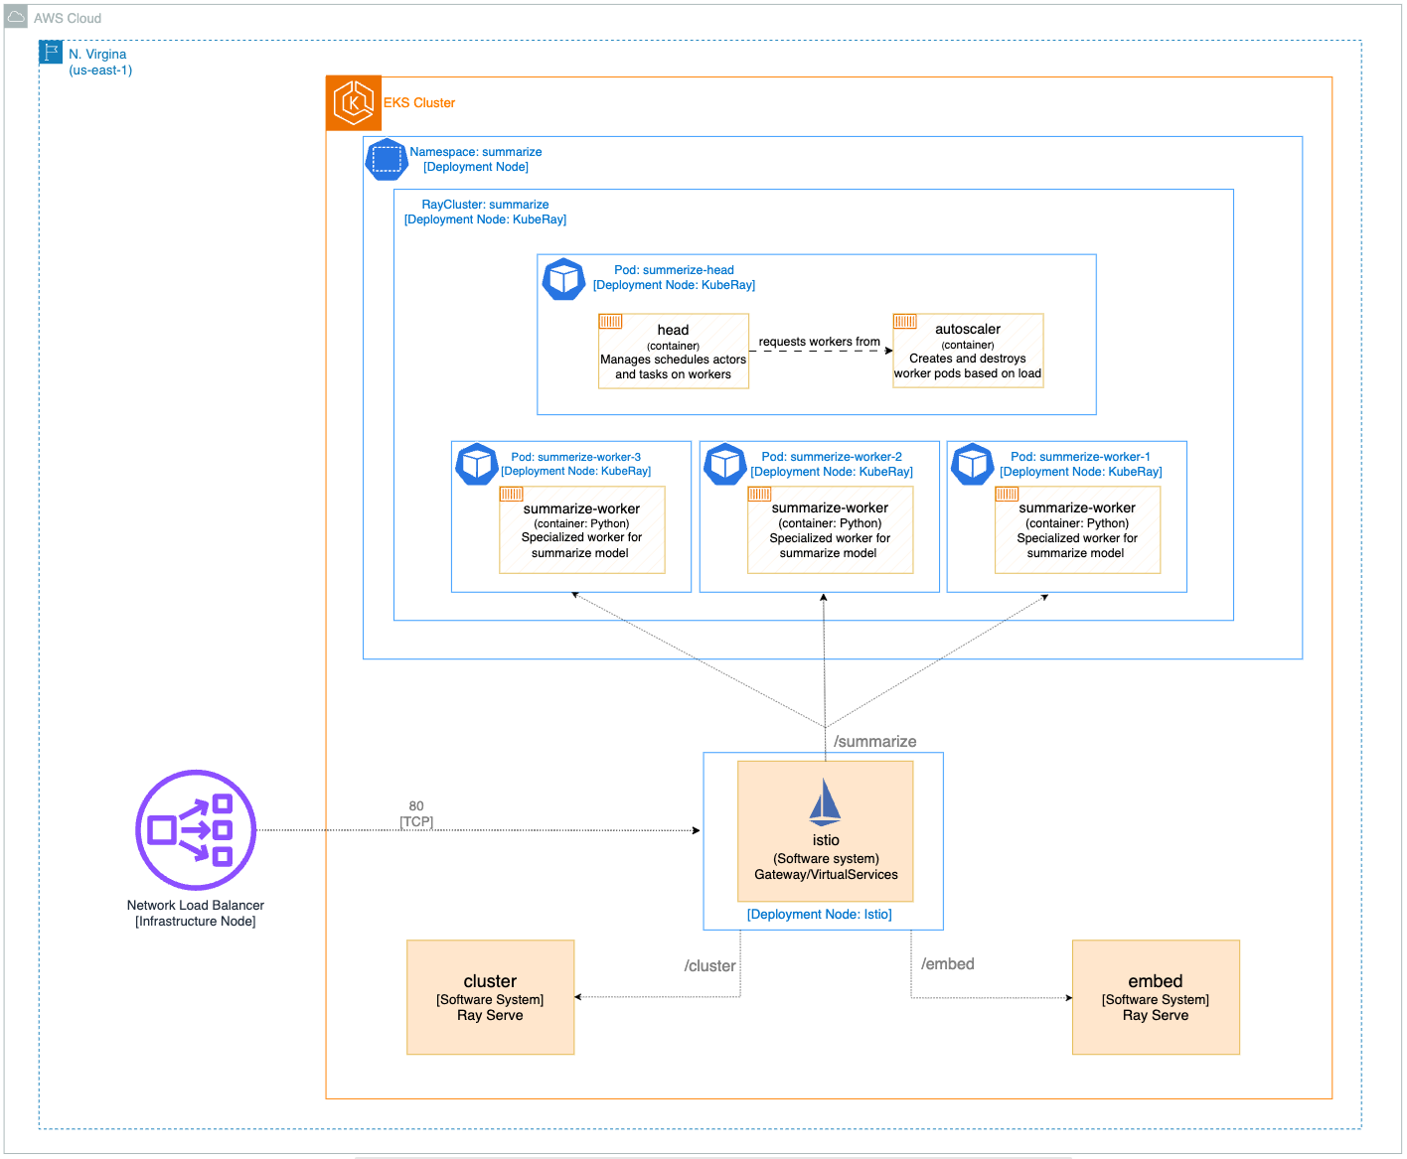
Task: Select the istio sailboat icon
Action: point(825,801)
